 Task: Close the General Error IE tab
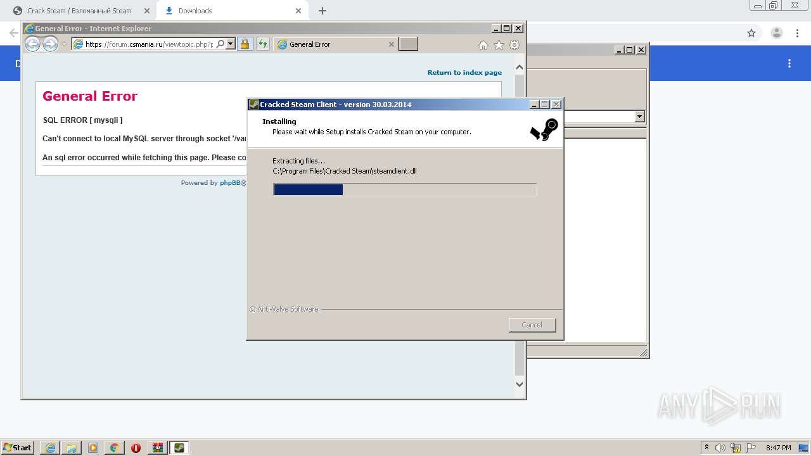coord(391,44)
